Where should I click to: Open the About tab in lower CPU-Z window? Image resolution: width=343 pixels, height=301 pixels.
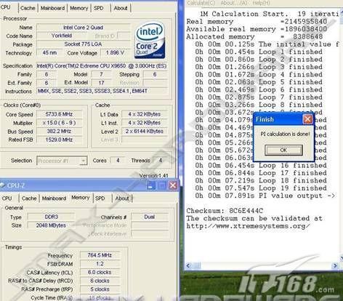click(122, 198)
